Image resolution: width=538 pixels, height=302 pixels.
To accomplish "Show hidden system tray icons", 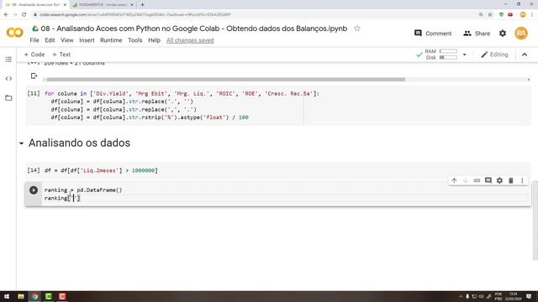I will [461, 296].
